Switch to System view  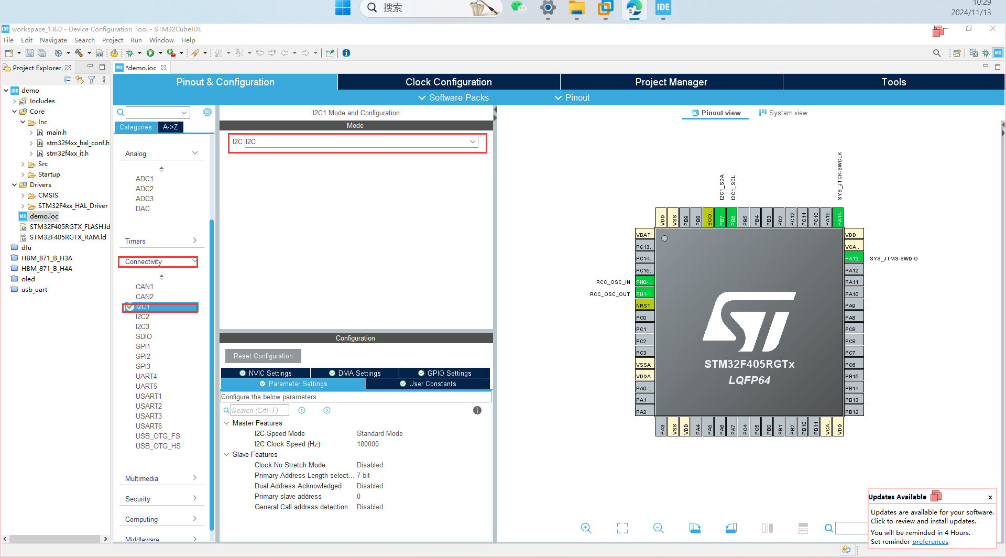[x=783, y=113]
